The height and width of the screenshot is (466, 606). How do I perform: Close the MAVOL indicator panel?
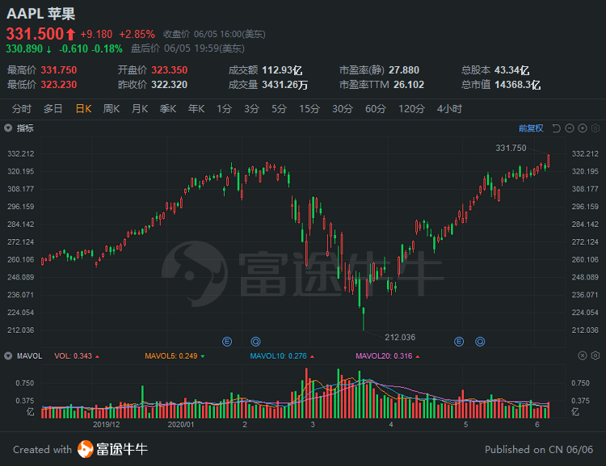583,355
